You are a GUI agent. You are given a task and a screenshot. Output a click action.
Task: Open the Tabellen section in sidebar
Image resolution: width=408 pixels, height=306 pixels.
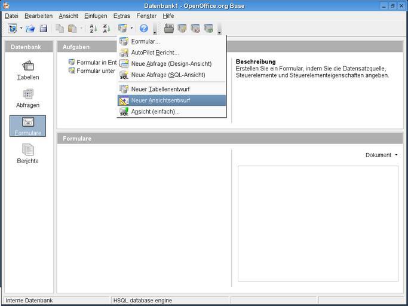27,70
